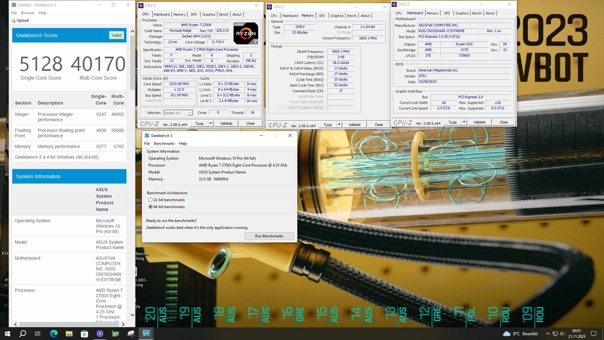Open Task View on the taskbar

point(38,334)
